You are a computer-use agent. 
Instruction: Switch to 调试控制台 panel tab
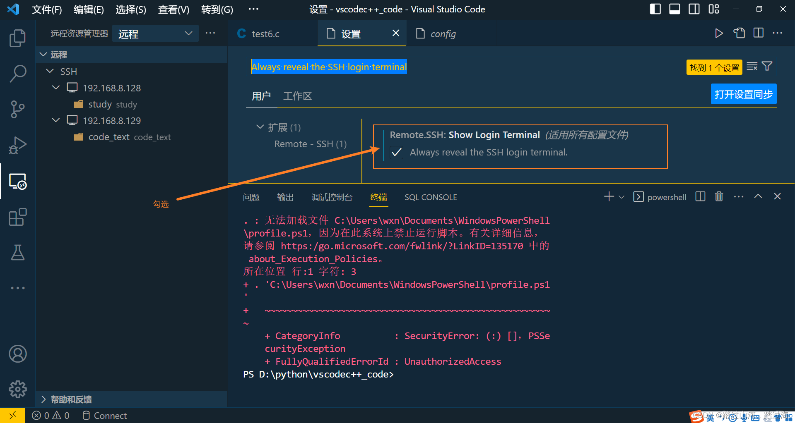pyautogui.click(x=332, y=197)
